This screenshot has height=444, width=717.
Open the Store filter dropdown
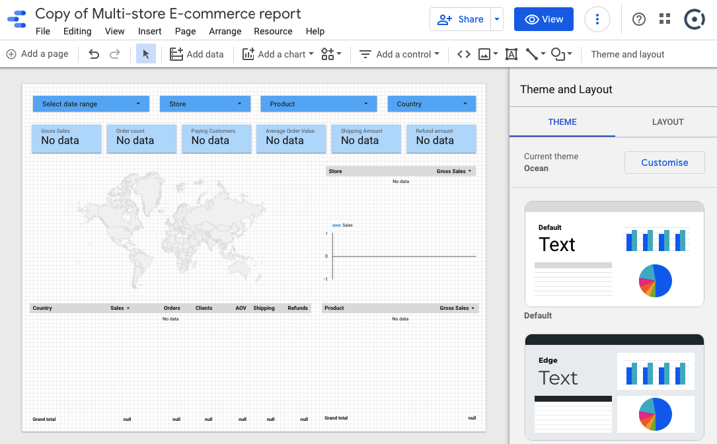pos(205,104)
